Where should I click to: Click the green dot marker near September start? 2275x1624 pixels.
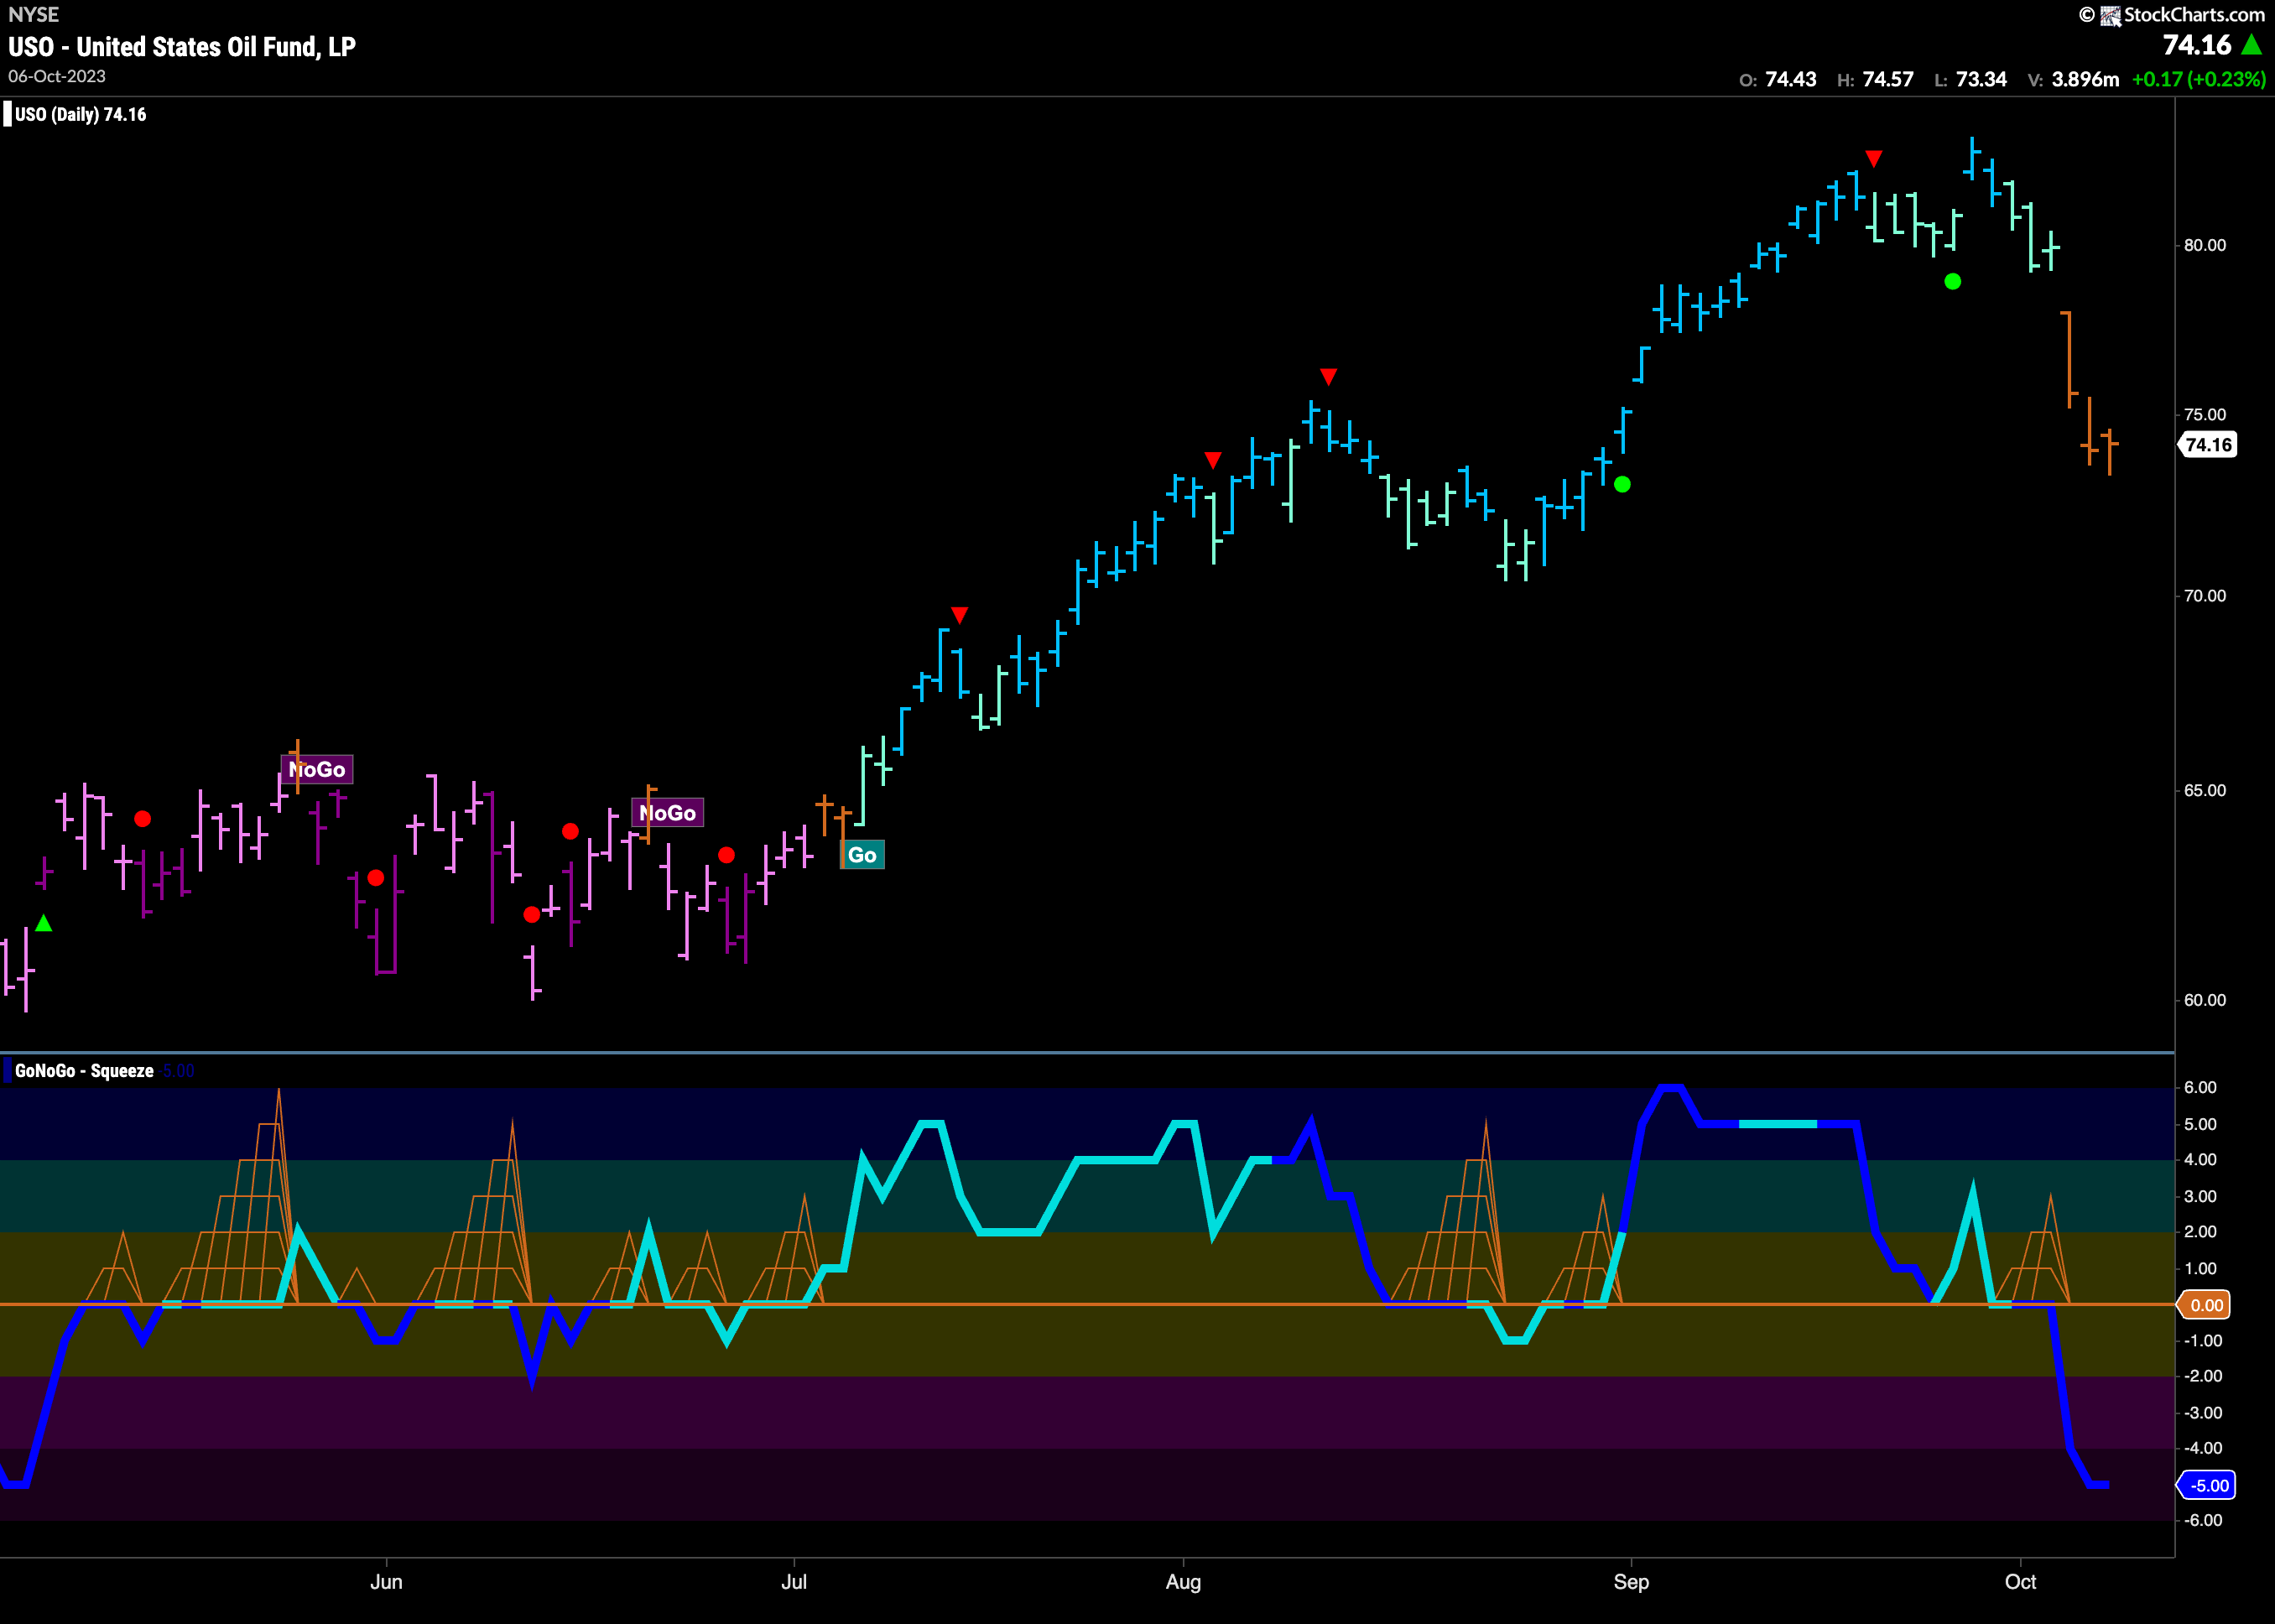[1622, 484]
